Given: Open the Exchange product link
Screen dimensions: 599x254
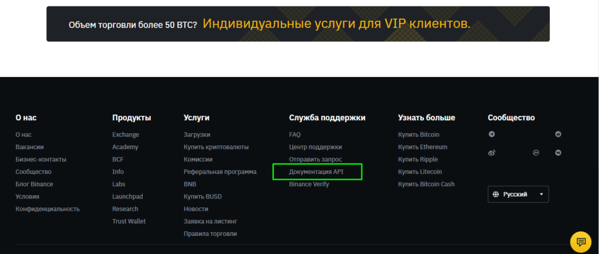Looking at the screenshot, I should click(x=126, y=135).
